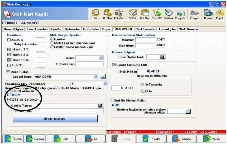Select Stok (-) eksiye düşerse uyar
The width and height of the screenshot is (227, 144).
(52, 43)
